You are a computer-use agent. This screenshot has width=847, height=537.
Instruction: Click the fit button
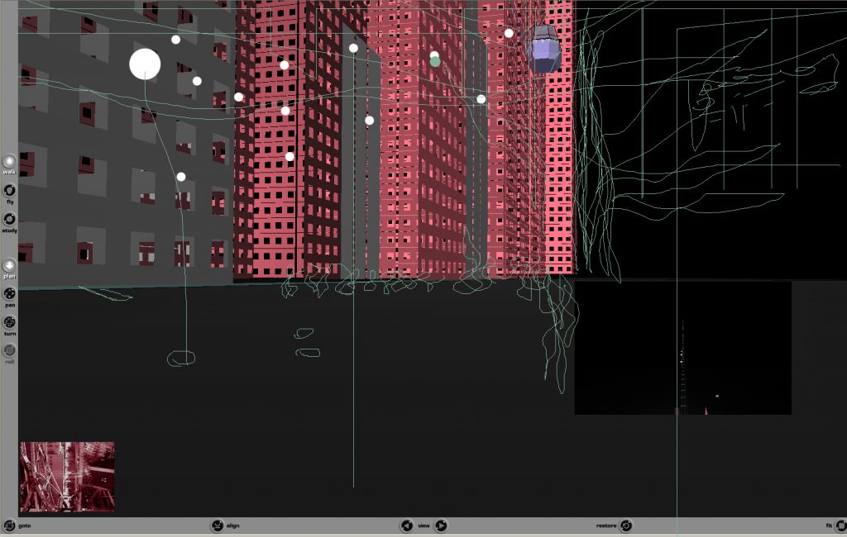(x=839, y=525)
